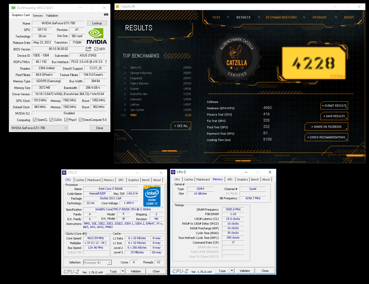Viewport: 369px width, 284px height.
Task: Open Memory tab in left CPU-Z
Action: [109, 180]
